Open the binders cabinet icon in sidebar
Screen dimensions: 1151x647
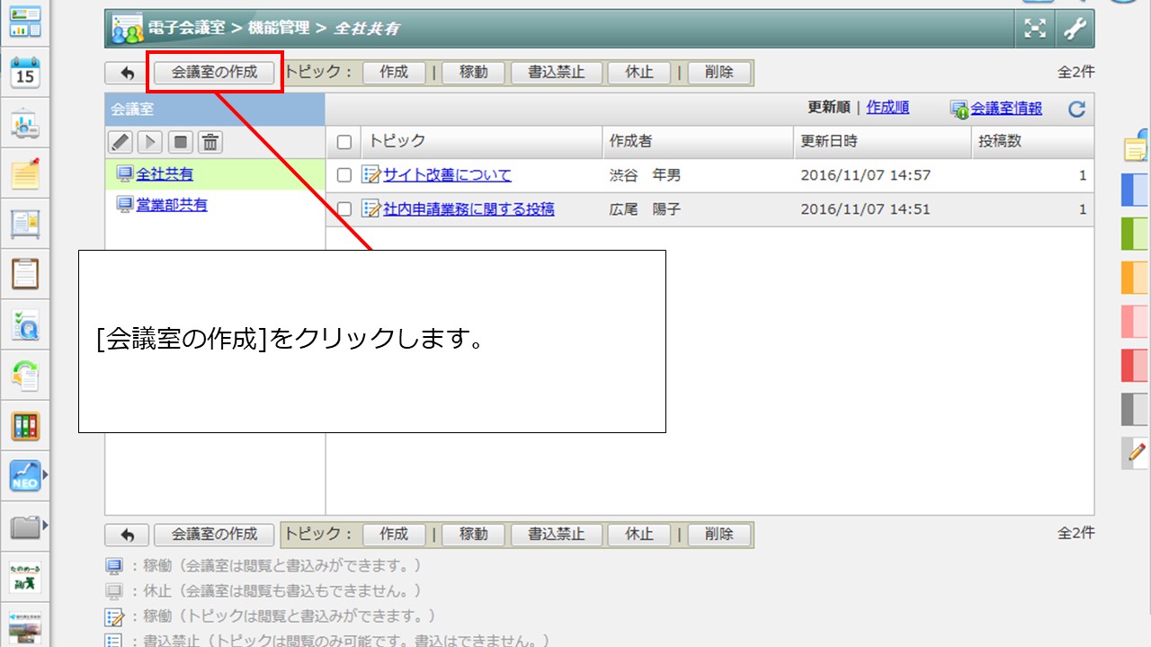tap(25, 425)
